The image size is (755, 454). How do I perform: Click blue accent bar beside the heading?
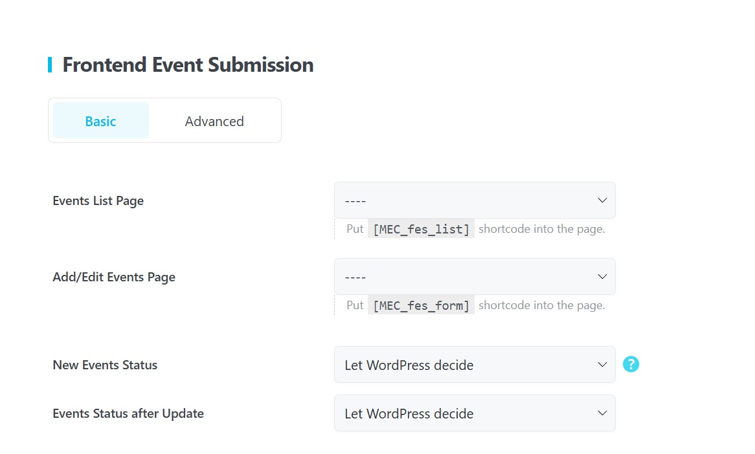click(50, 65)
